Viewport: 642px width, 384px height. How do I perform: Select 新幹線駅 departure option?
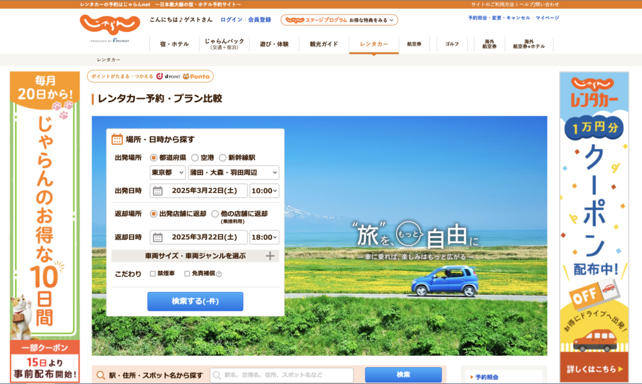[223, 157]
